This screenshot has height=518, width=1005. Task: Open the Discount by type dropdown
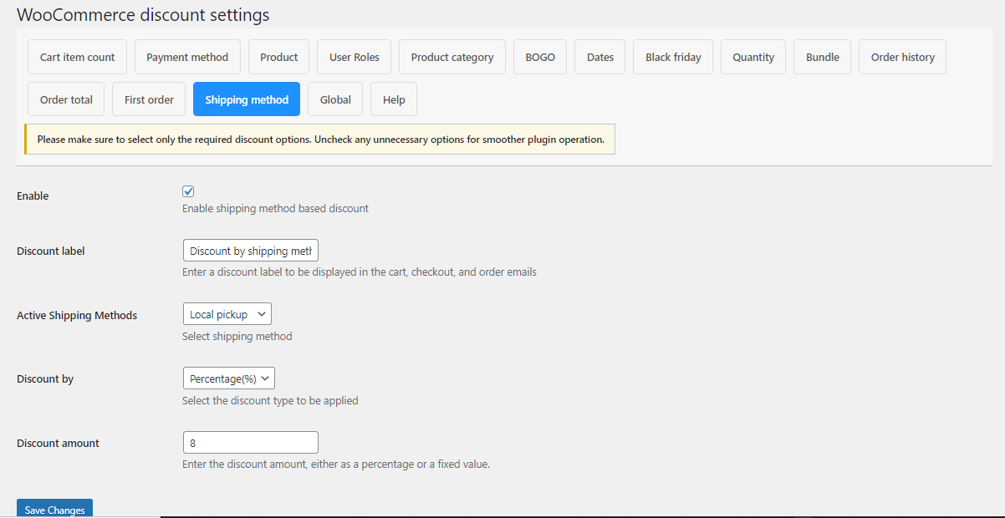coord(228,378)
